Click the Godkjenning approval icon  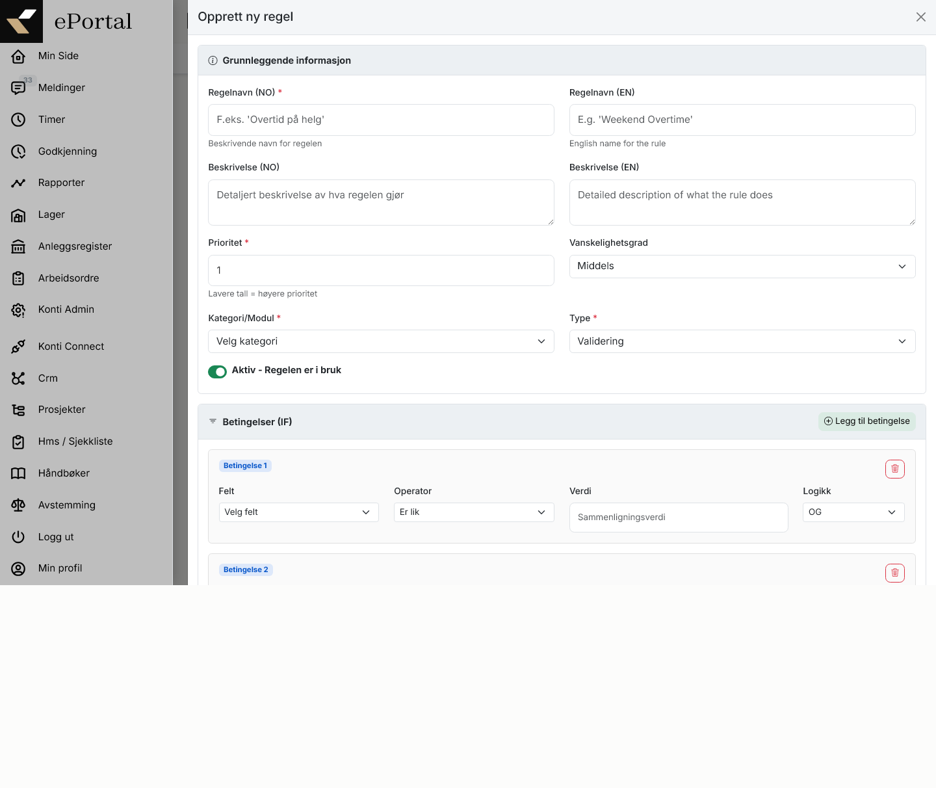[18, 151]
